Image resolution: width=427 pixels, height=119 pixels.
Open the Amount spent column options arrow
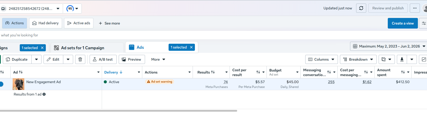(x=408, y=72)
